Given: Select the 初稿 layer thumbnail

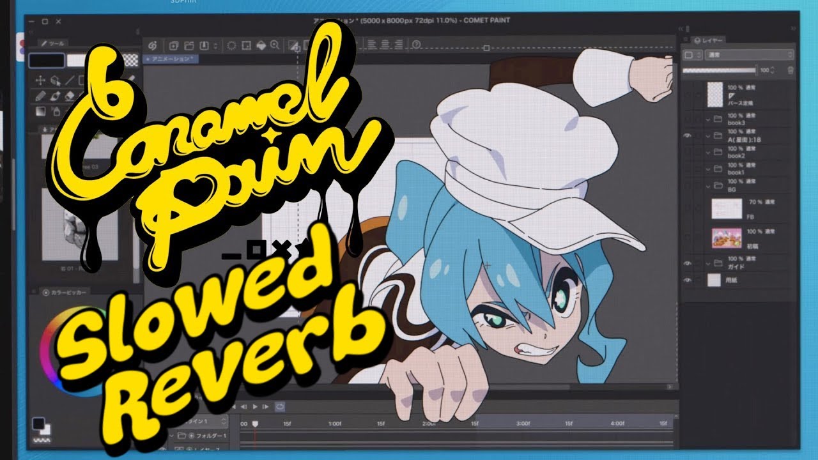Looking at the screenshot, I should [727, 238].
